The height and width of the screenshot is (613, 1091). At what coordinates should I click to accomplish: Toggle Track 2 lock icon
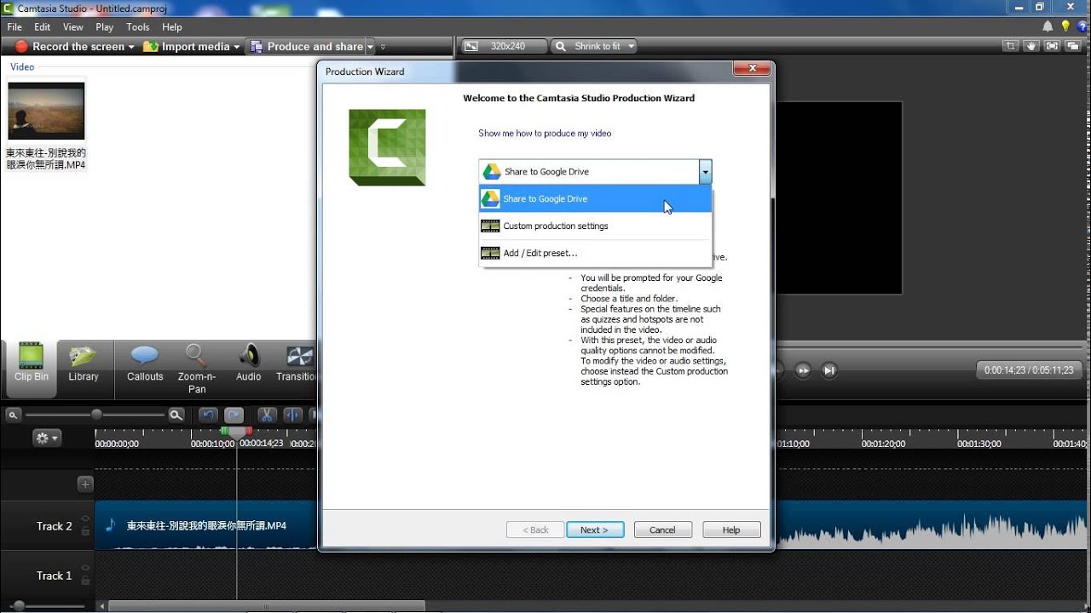85,531
